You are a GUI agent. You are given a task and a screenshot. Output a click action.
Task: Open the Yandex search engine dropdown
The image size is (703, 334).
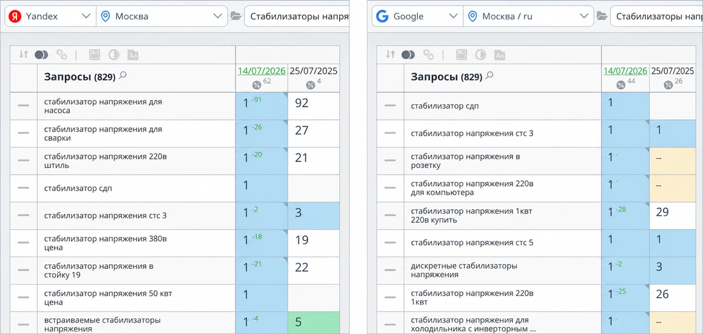(50, 16)
